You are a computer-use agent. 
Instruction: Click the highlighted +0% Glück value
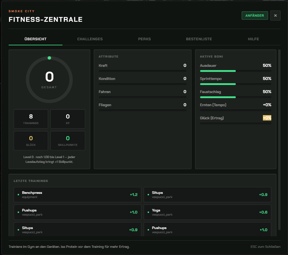267,118
